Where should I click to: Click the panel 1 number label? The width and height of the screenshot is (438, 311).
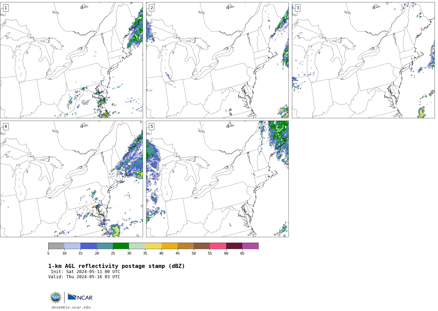5,8
